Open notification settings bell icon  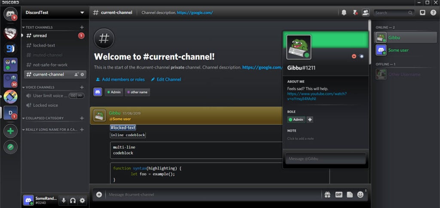tap(344, 12)
